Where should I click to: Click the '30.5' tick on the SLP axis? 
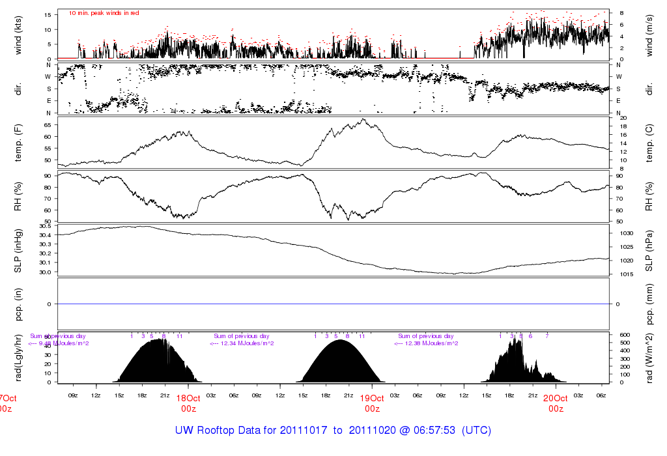coord(46,226)
